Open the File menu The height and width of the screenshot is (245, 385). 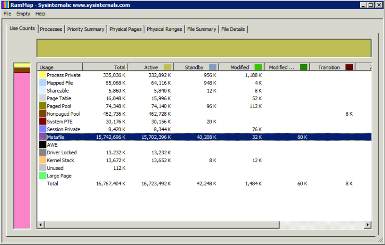(7, 14)
